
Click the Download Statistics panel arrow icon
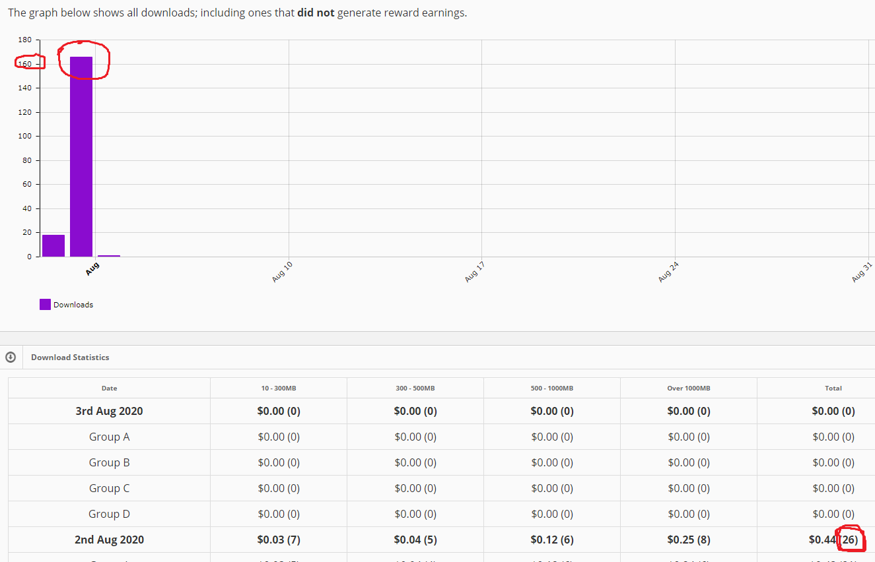(x=11, y=357)
